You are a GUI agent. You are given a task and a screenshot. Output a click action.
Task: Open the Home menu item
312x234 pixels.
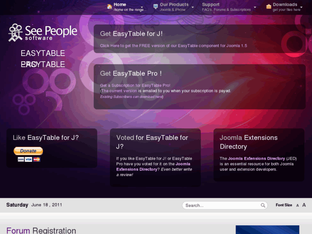click(130, 7)
